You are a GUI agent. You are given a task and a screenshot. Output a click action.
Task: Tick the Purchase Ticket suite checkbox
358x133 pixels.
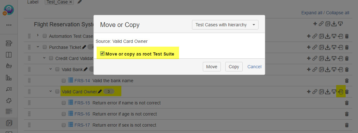coord(45,47)
